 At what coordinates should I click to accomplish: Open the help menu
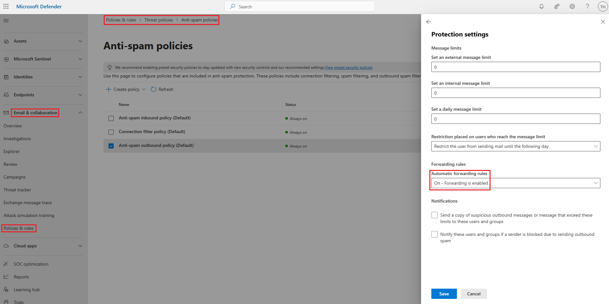pos(588,6)
